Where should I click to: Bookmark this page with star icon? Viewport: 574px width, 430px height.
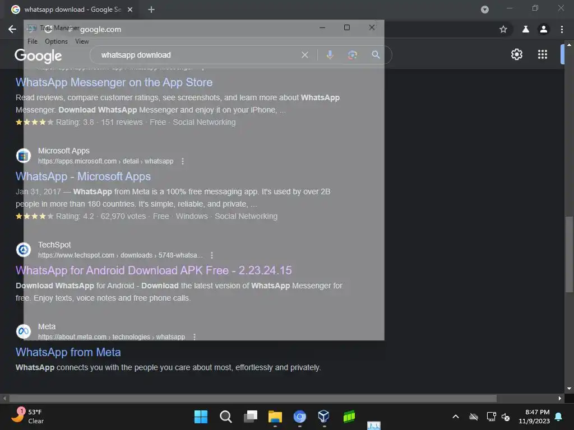pyautogui.click(x=503, y=29)
